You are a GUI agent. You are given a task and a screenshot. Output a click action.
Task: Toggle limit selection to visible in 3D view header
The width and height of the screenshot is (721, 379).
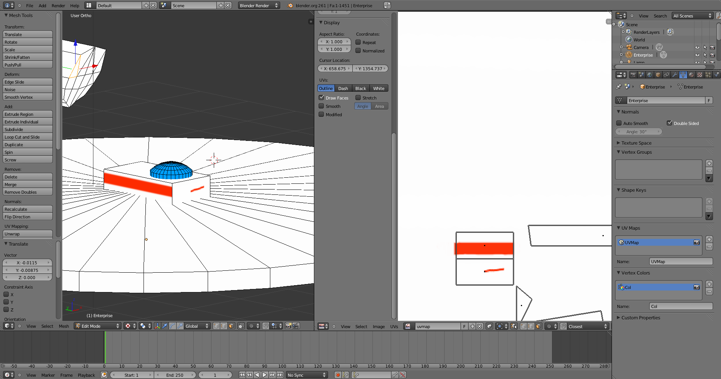tap(241, 326)
